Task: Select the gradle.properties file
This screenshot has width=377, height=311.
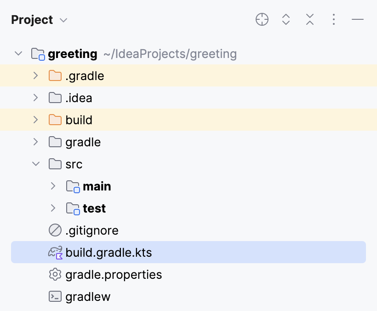Action: point(113,274)
